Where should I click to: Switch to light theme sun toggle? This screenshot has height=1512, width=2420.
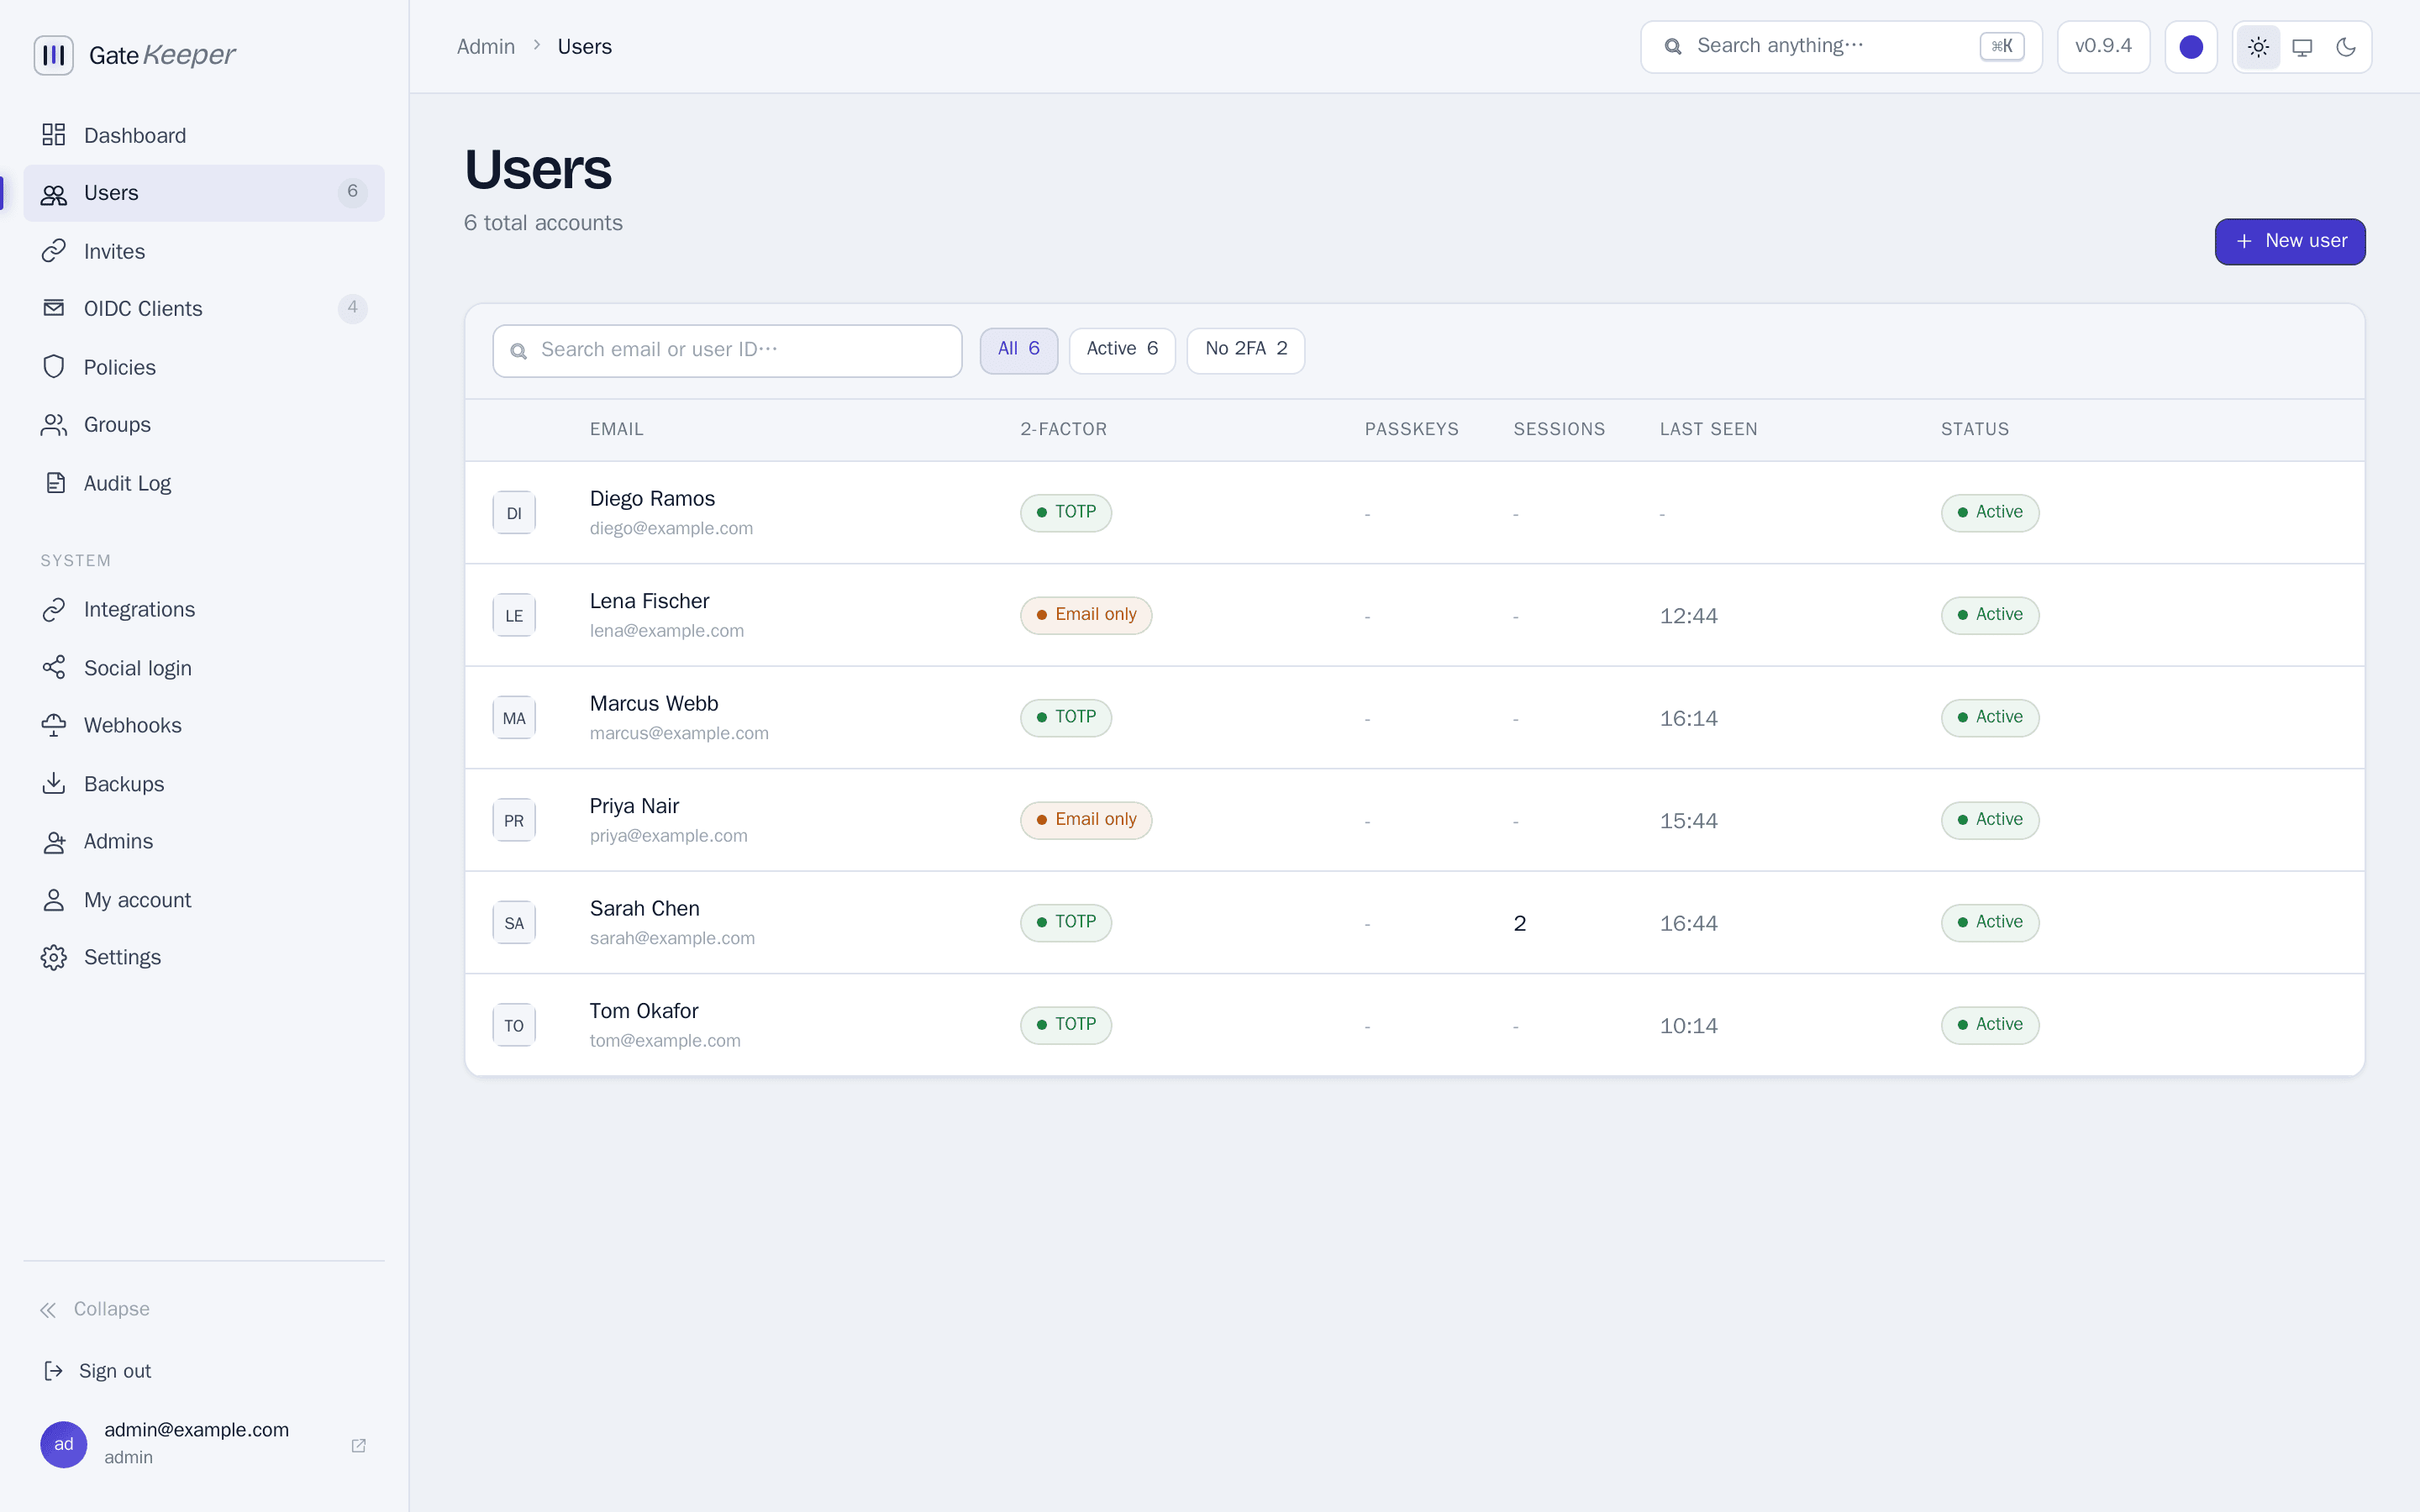coord(2258,47)
